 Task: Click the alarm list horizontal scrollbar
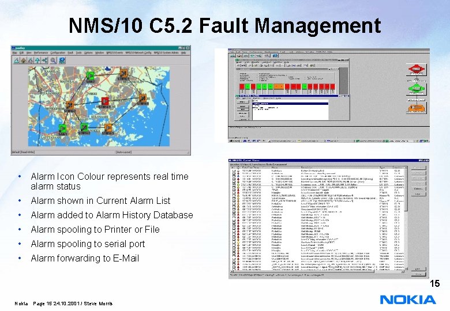pyautogui.click(x=318, y=271)
